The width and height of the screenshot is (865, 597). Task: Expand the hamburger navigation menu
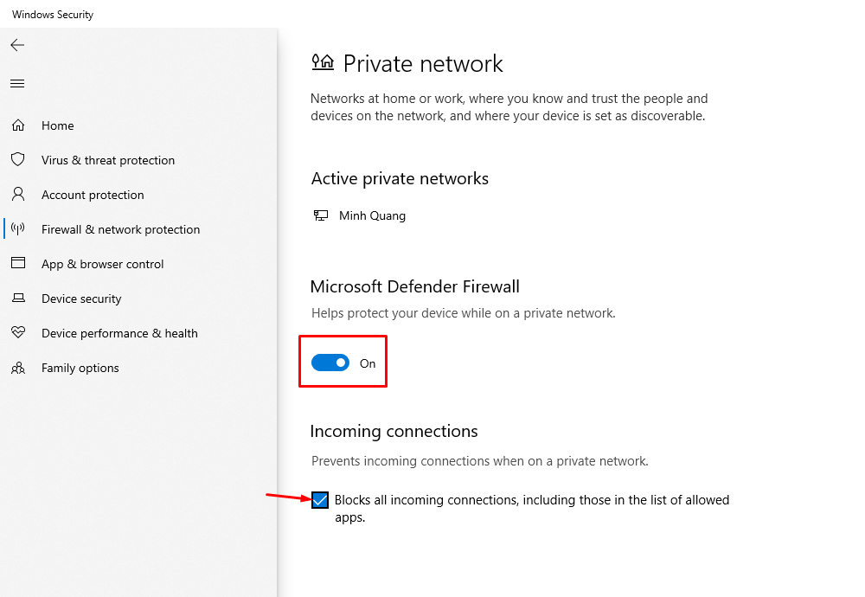click(x=17, y=84)
